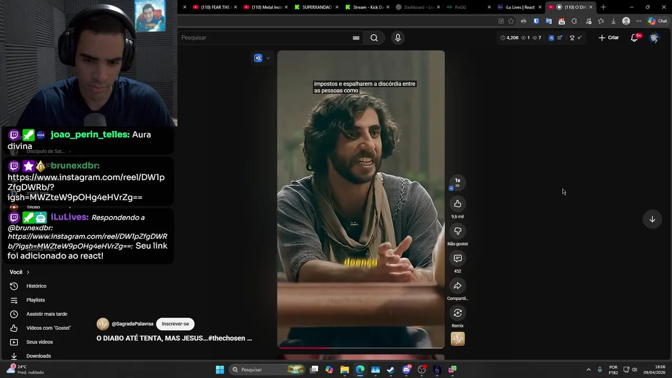This screenshot has height=378, width=672.
Task: Open browser downloads arrow icon
Action: 613,21
